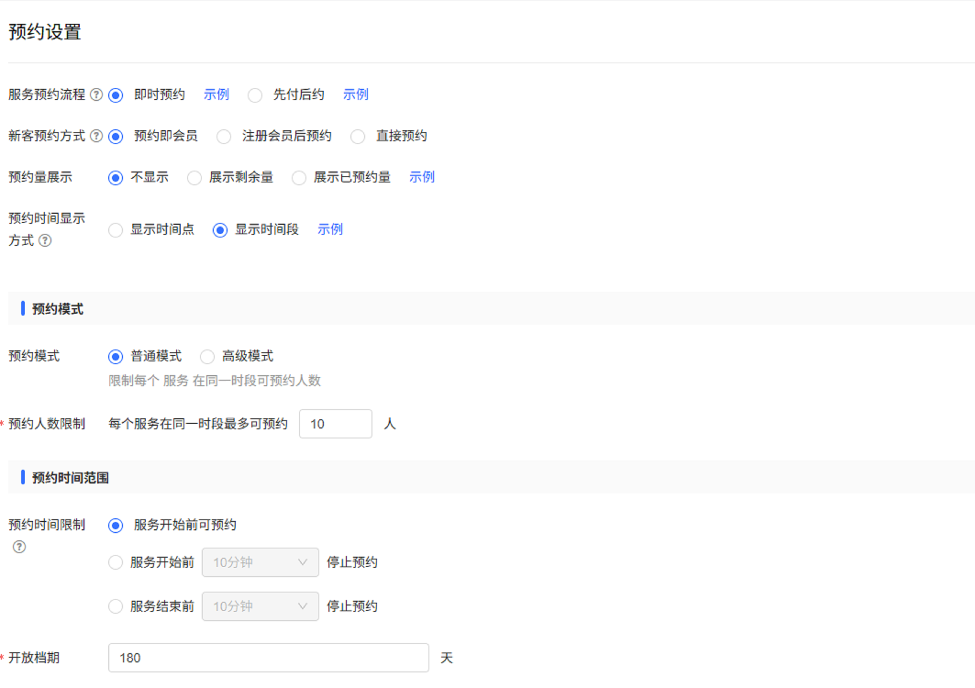Screen dimensions: 975x688
Task: Choose 展示已预约量 radio option
Action: click(x=299, y=178)
